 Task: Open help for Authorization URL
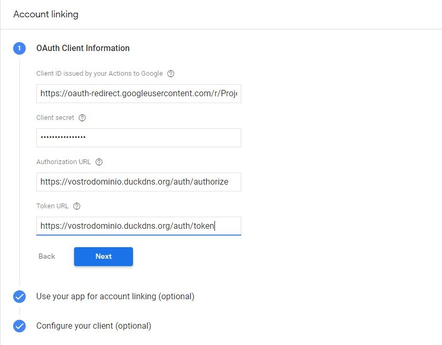(x=99, y=162)
